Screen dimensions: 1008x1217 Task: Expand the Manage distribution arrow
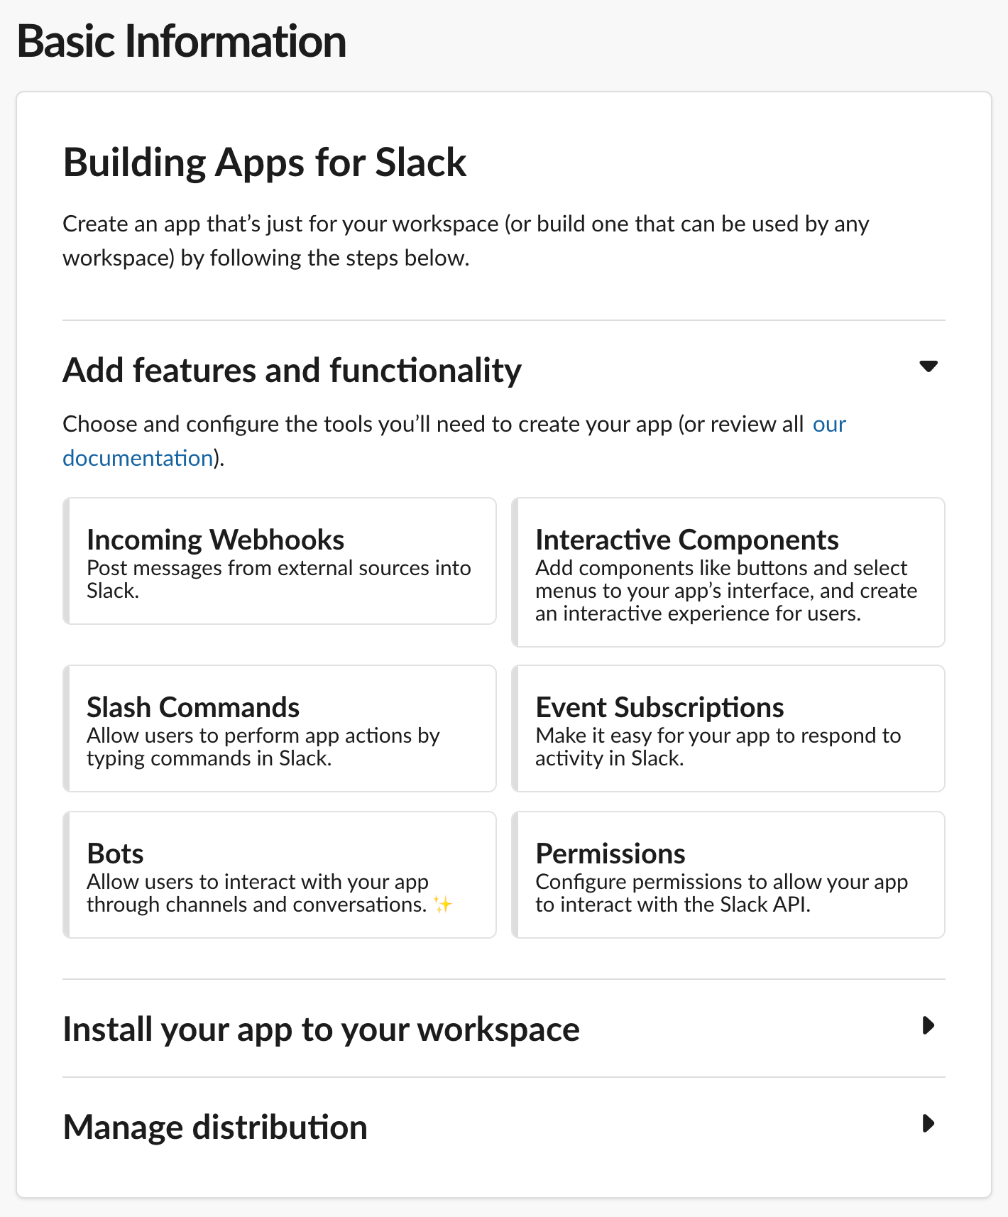point(928,1123)
